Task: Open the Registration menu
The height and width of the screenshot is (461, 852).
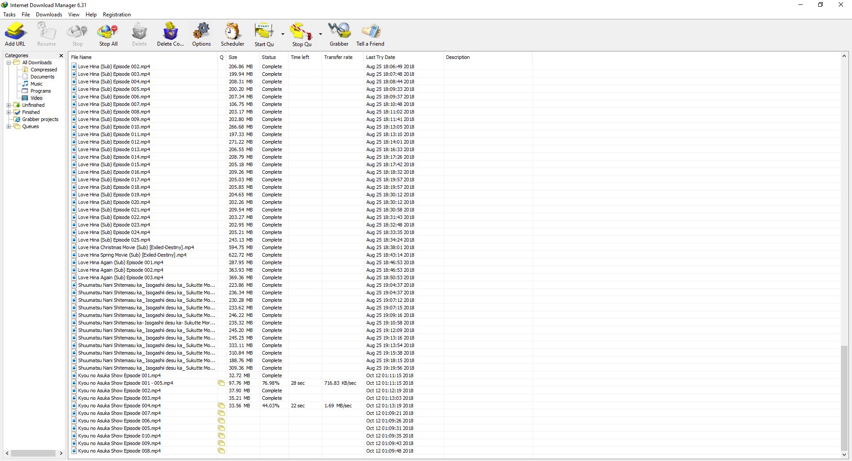Action: [x=117, y=15]
